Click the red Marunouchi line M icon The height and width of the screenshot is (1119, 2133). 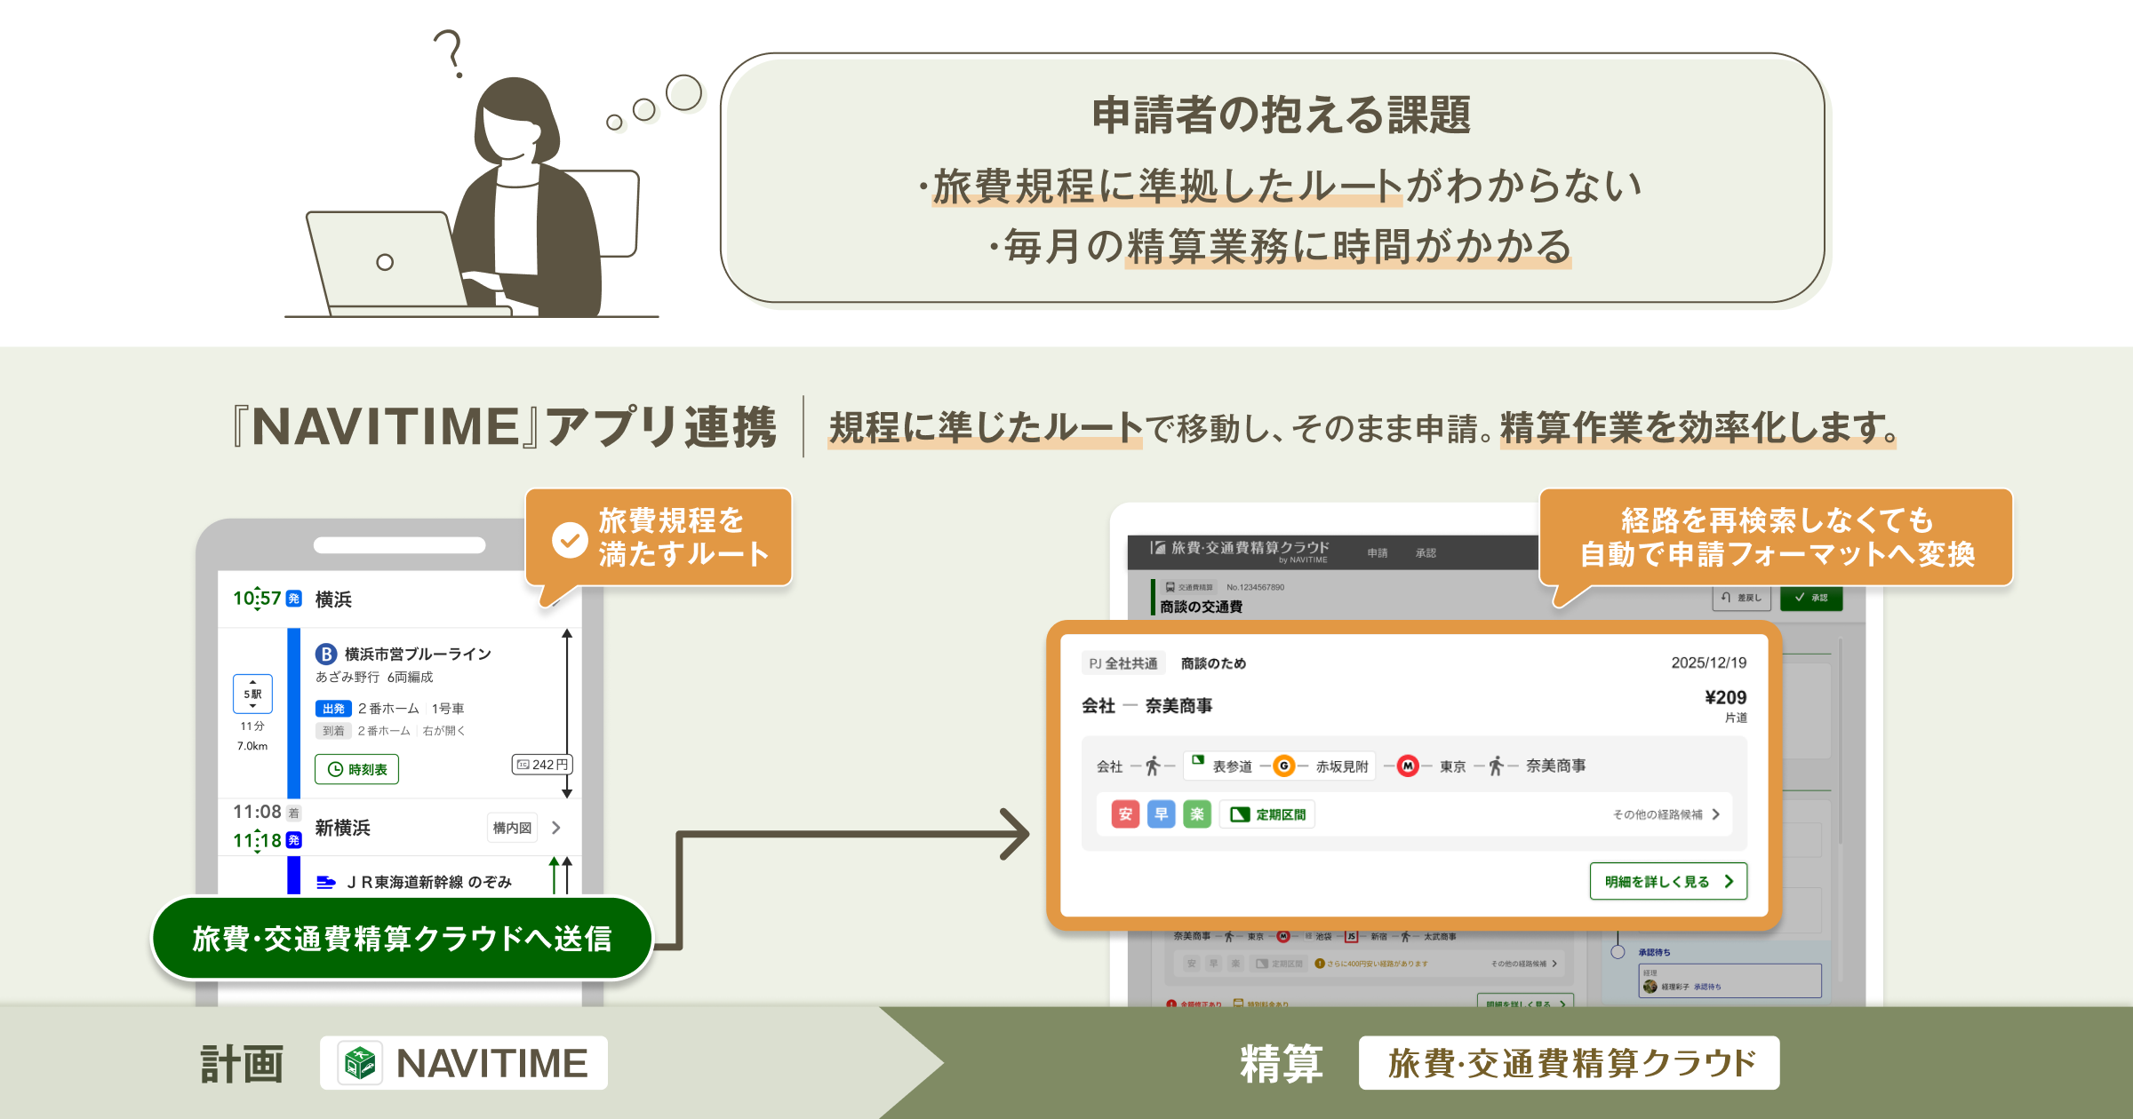point(1408,766)
